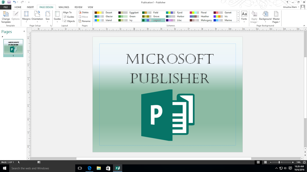This screenshot has height=172, width=307.
Task: Click the show whole page icon
Action: pos(304,162)
